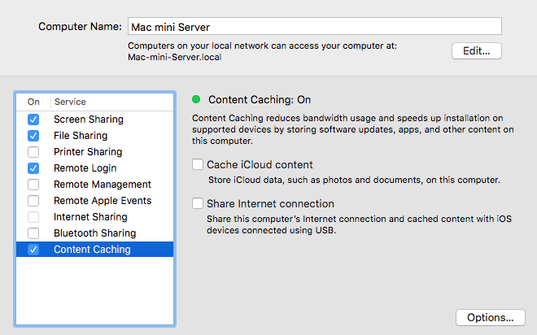Uncheck the File Sharing checkbox
537x335 pixels.
(33, 136)
